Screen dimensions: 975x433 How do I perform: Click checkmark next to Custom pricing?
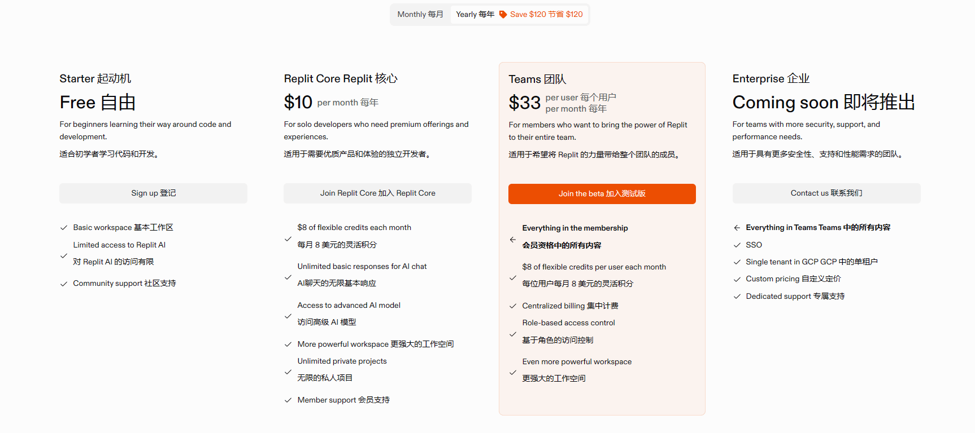tap(737, 279)
